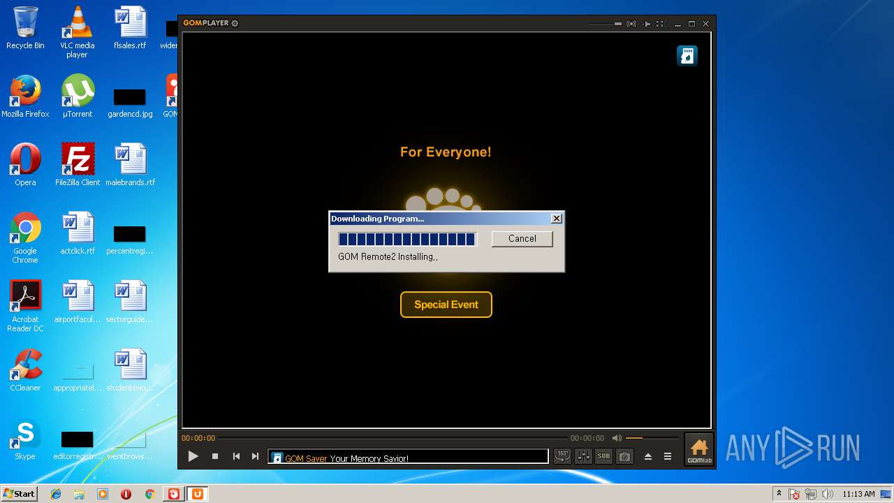Switch to the GOM Player taskbar button
This screenshot has width=894, height=503.
pos(173,494)
